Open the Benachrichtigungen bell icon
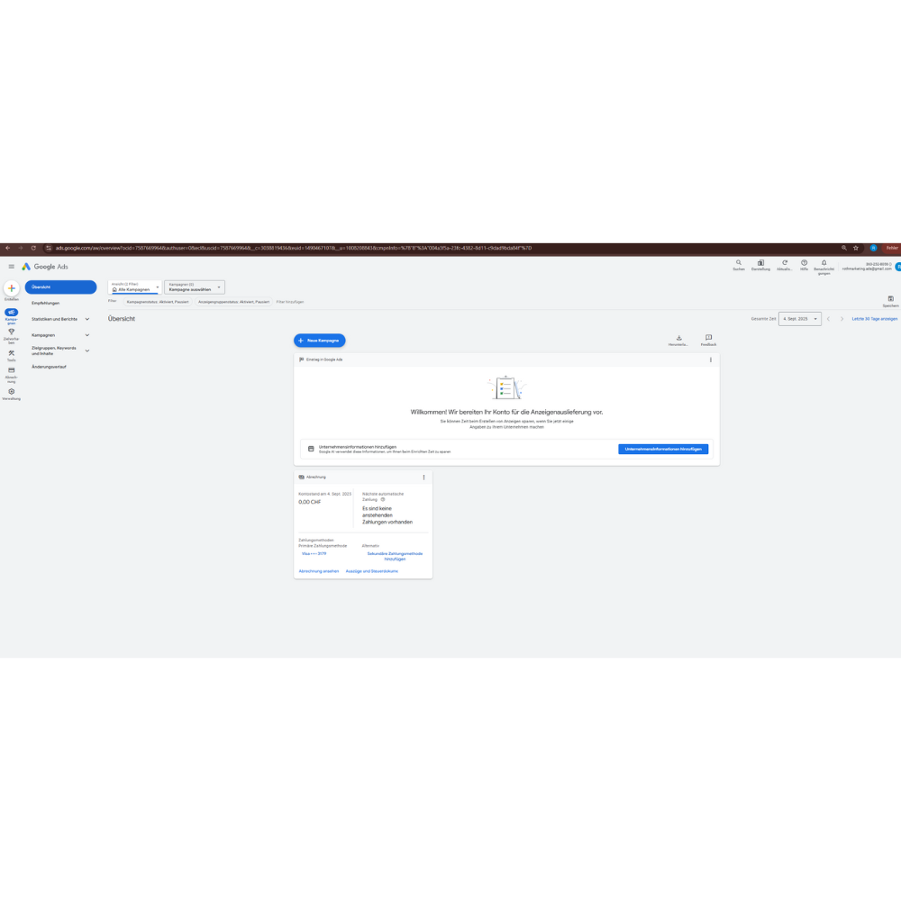 point(824,263)
